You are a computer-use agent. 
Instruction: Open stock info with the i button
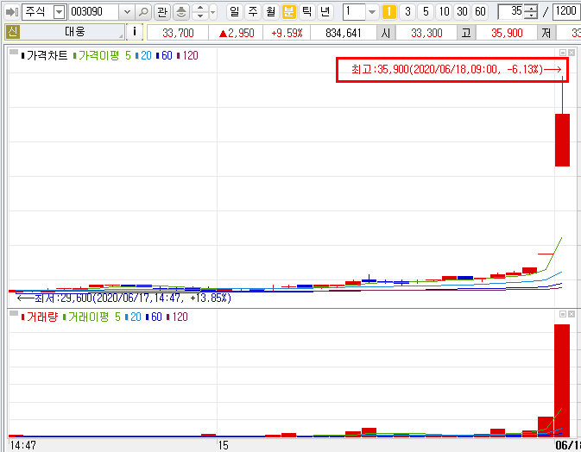pyautogui.click(x=135, y=32)
